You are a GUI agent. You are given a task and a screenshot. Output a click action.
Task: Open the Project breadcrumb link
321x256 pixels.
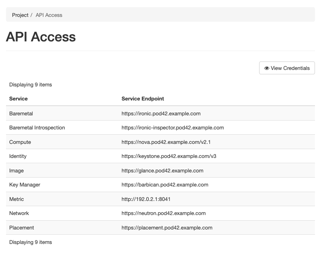[x=20, y=15]
